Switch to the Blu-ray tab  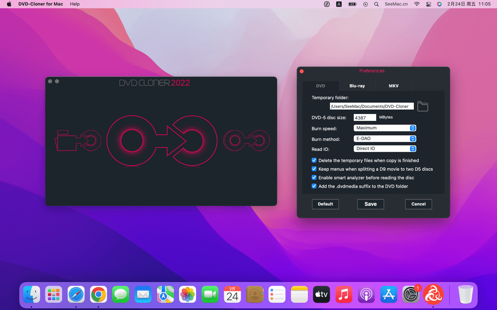[x=357, y=86]
